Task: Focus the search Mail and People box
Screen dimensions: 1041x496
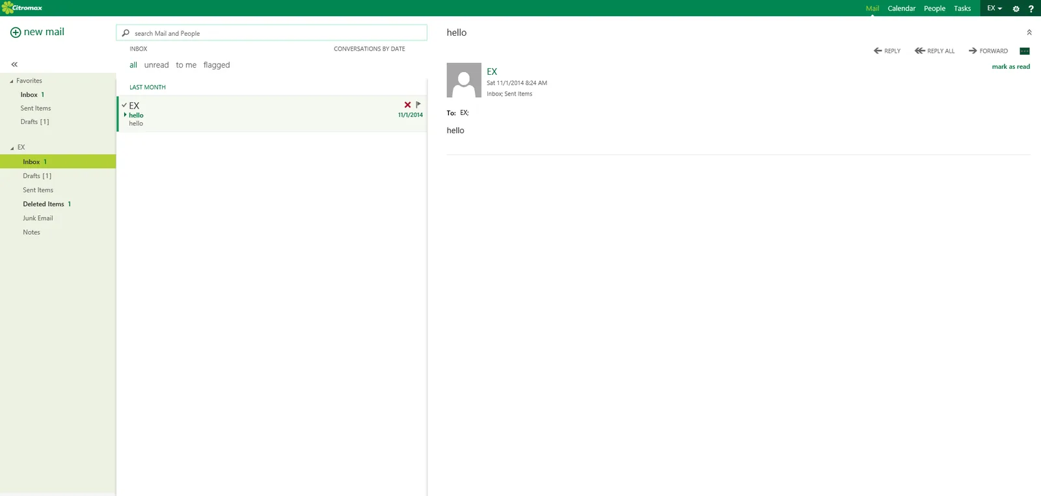Action: (271, 33)
